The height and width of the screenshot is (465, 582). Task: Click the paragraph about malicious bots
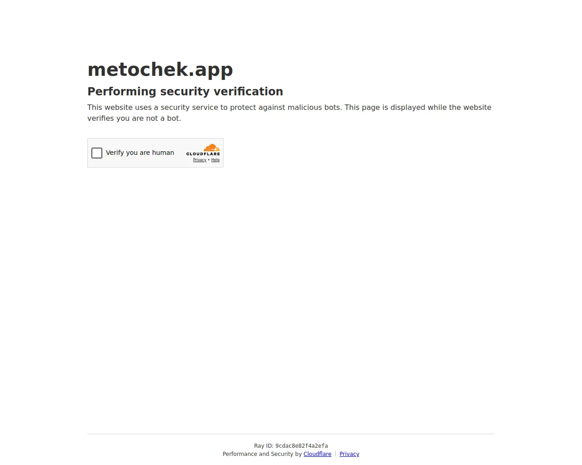(x=289, y=113)
